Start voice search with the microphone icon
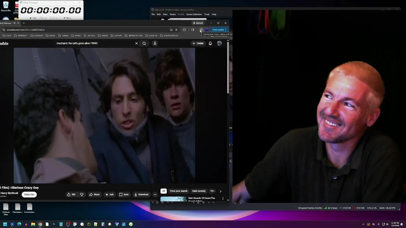 click(x=155, y=43)
